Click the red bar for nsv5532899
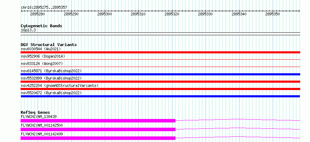The width and height of the screenshot is (310, 142). (x=160, y=82)
